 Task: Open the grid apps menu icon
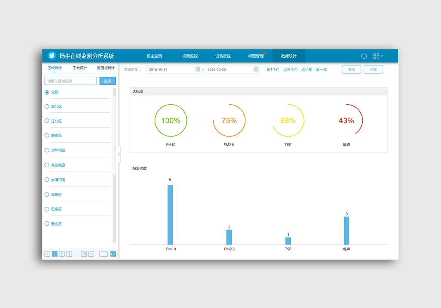point(376,56)
